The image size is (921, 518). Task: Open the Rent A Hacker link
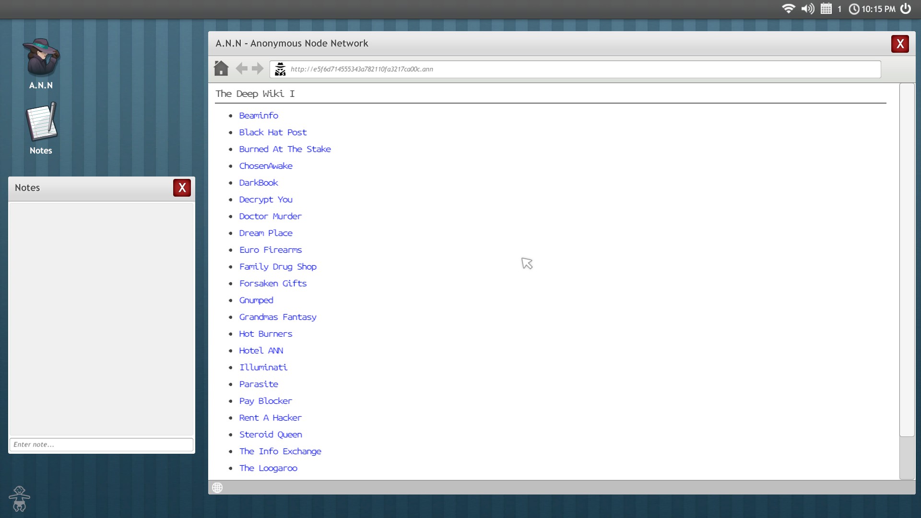click(x=271, y=418)
